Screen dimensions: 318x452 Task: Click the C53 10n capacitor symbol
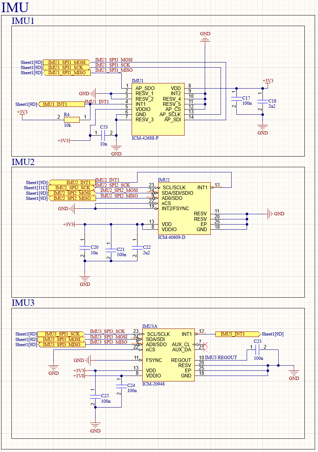click(x=103, y=136)
